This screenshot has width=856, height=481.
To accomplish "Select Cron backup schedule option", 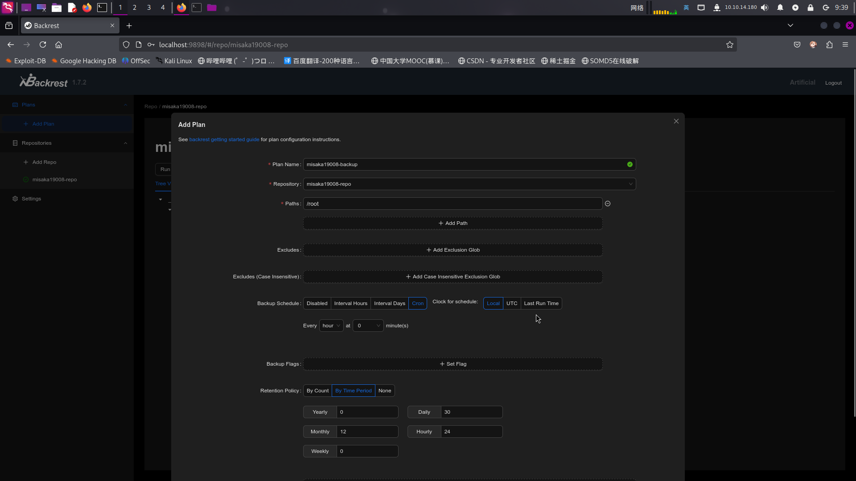I will [x=417, y=303].
